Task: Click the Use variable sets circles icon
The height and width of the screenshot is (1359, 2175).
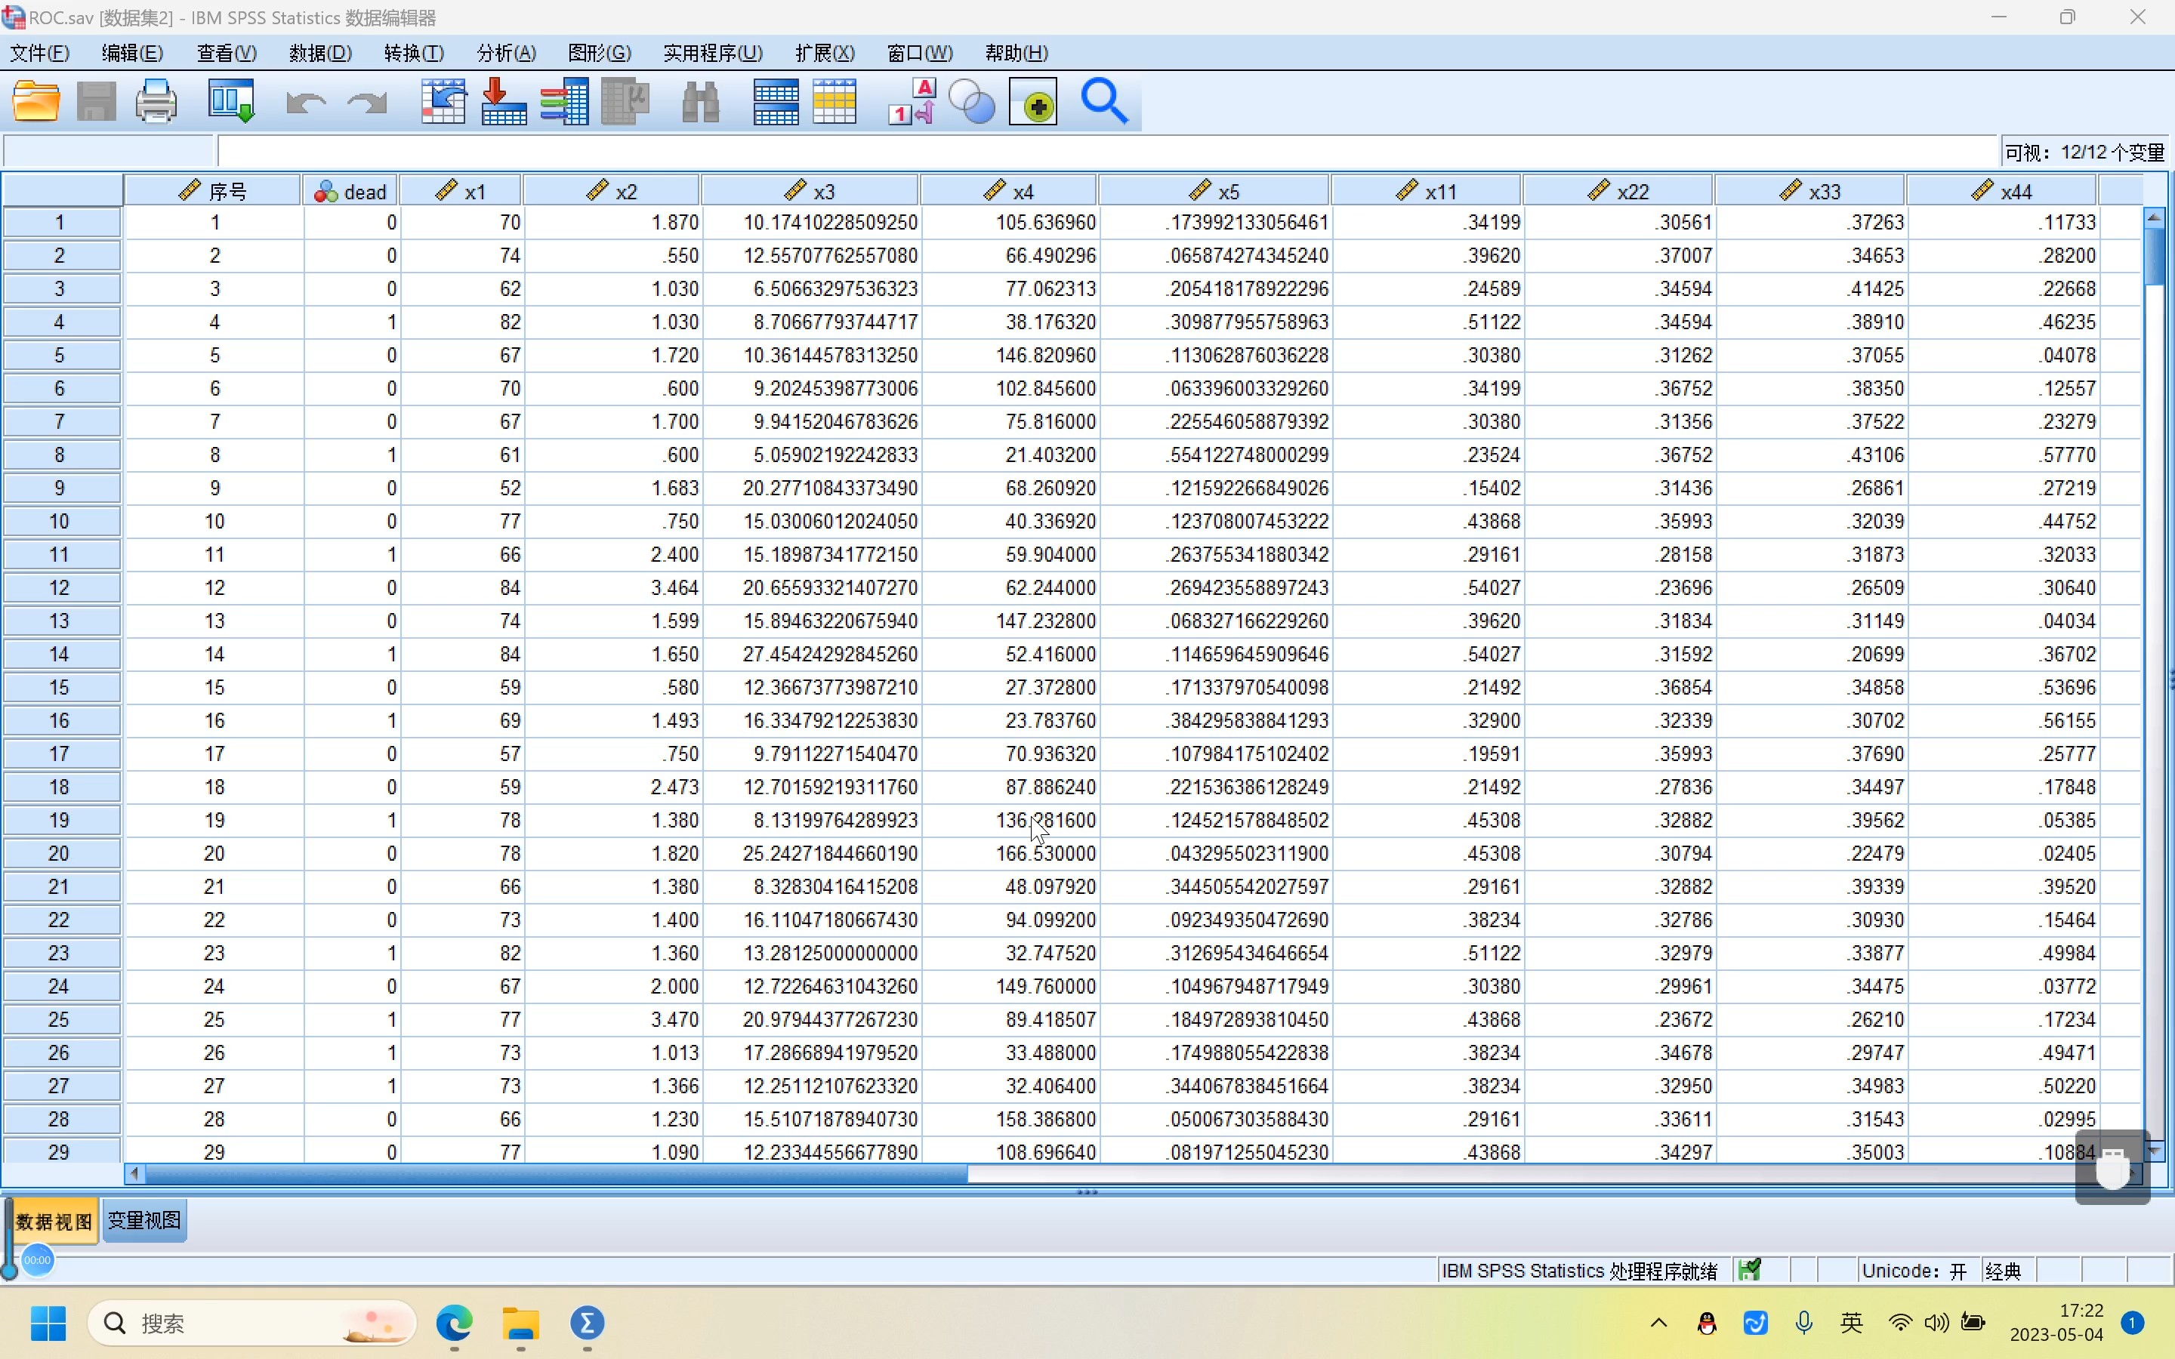Action: (x=973, y=102)
